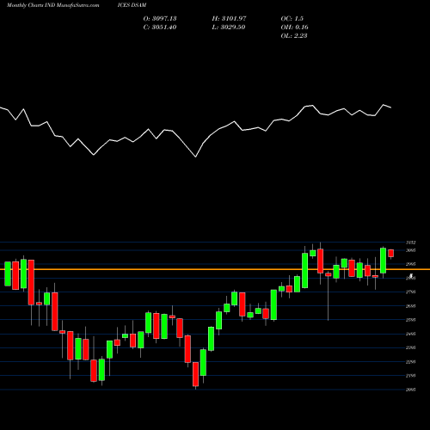Image resolution: width=430 pixels, height=430 pixels.
Task: Click the 2095 price axis label
Action: click(411, 390)
